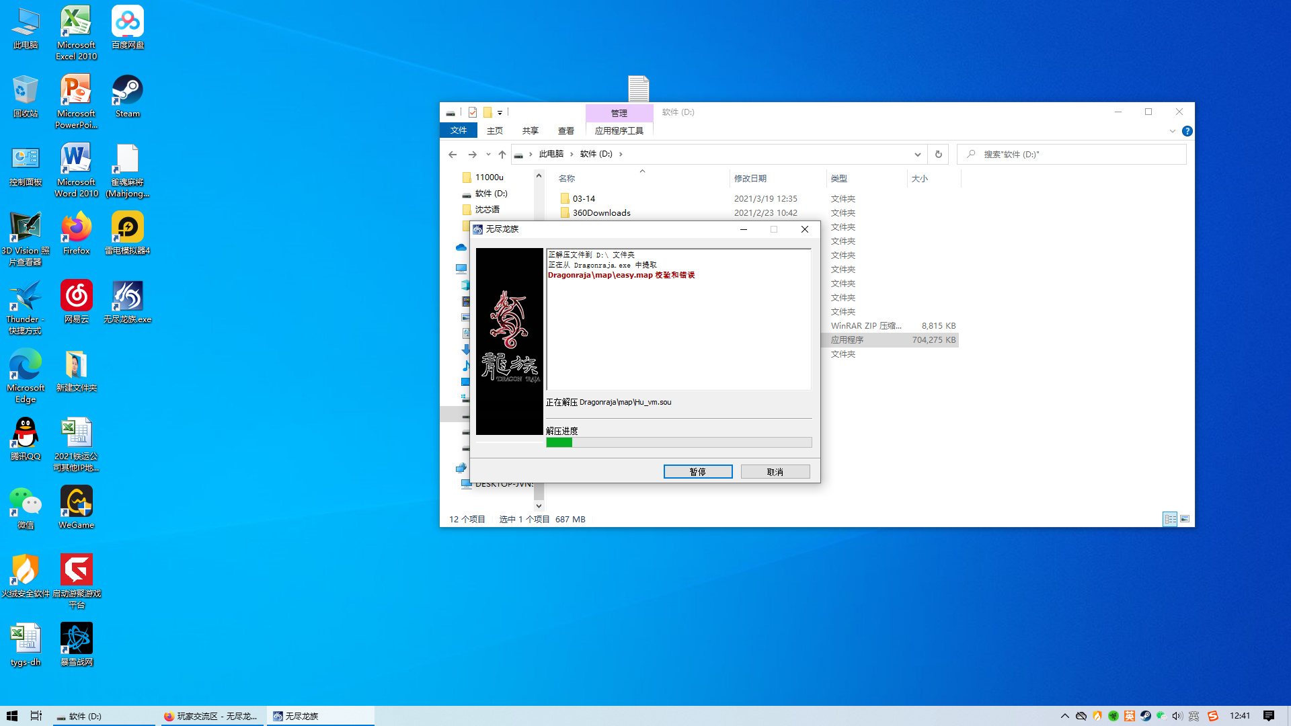The image size is (1291, 726).
Task: Switch to the 共享 ribbon tab
Action: point(531,130)
